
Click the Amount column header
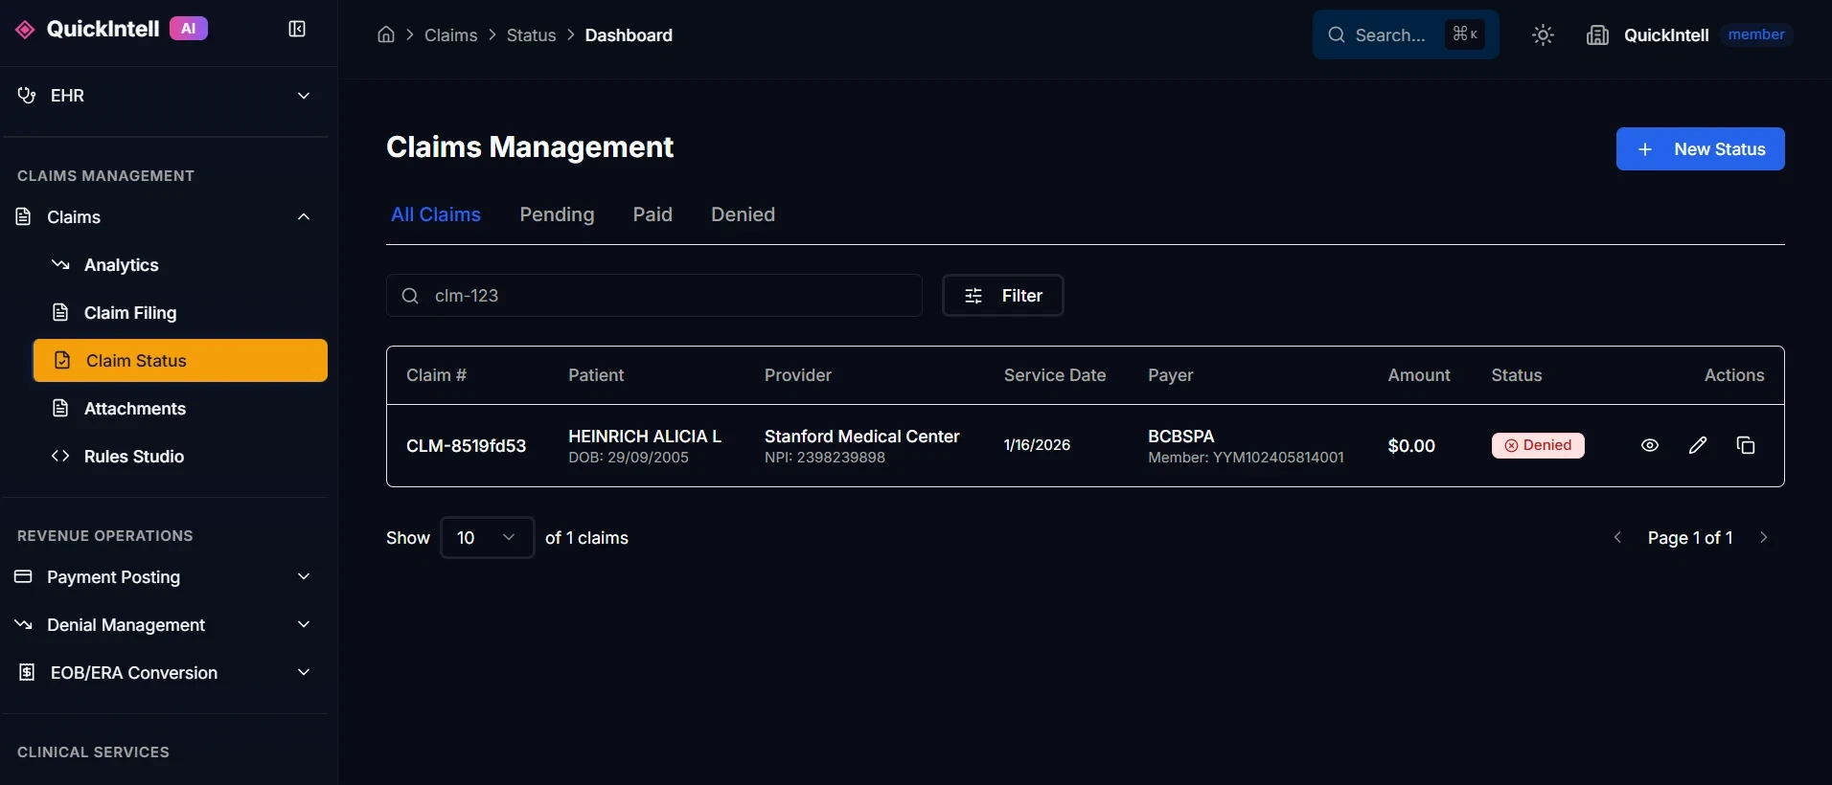tap(1419, 375)
